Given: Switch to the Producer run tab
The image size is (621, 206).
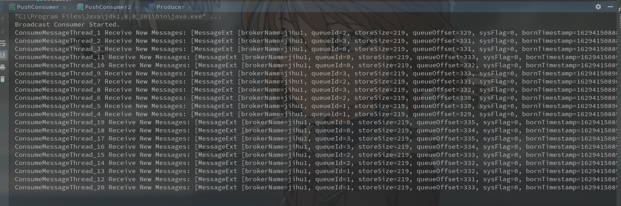Looking at the screenshot, I should tap(171, 7).
